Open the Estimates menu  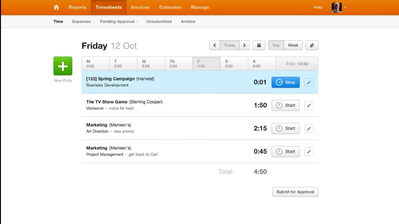point(170,7)
